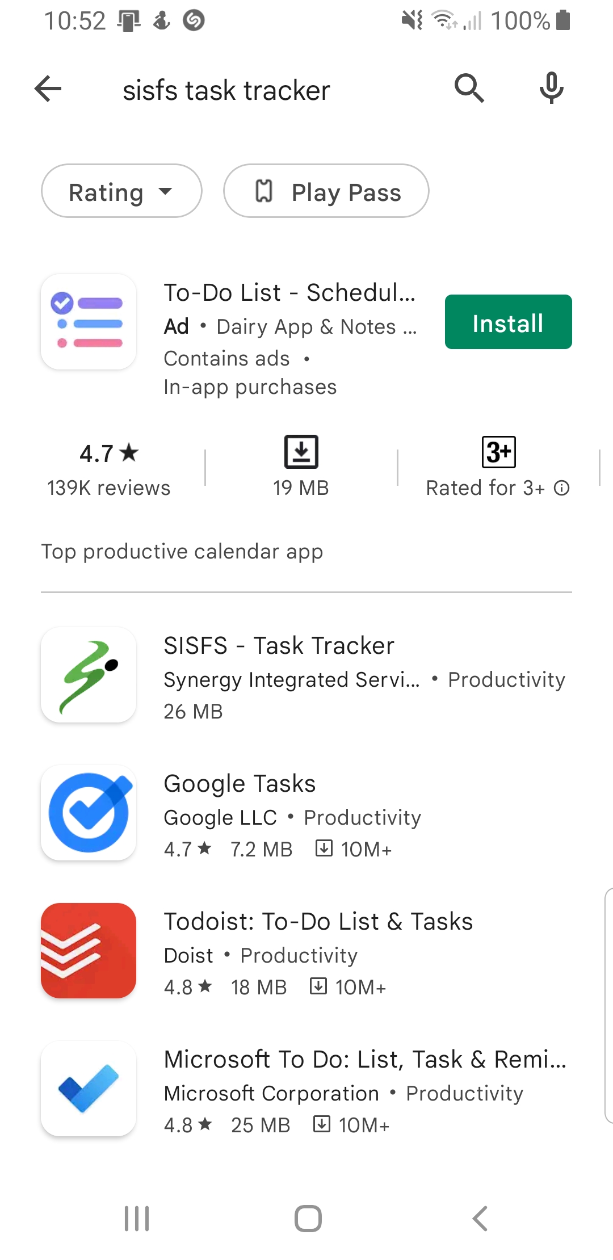Open Todoist: To-Do List & Tasks listing
Screen dimensions: 613x1260
click(318, 922)
